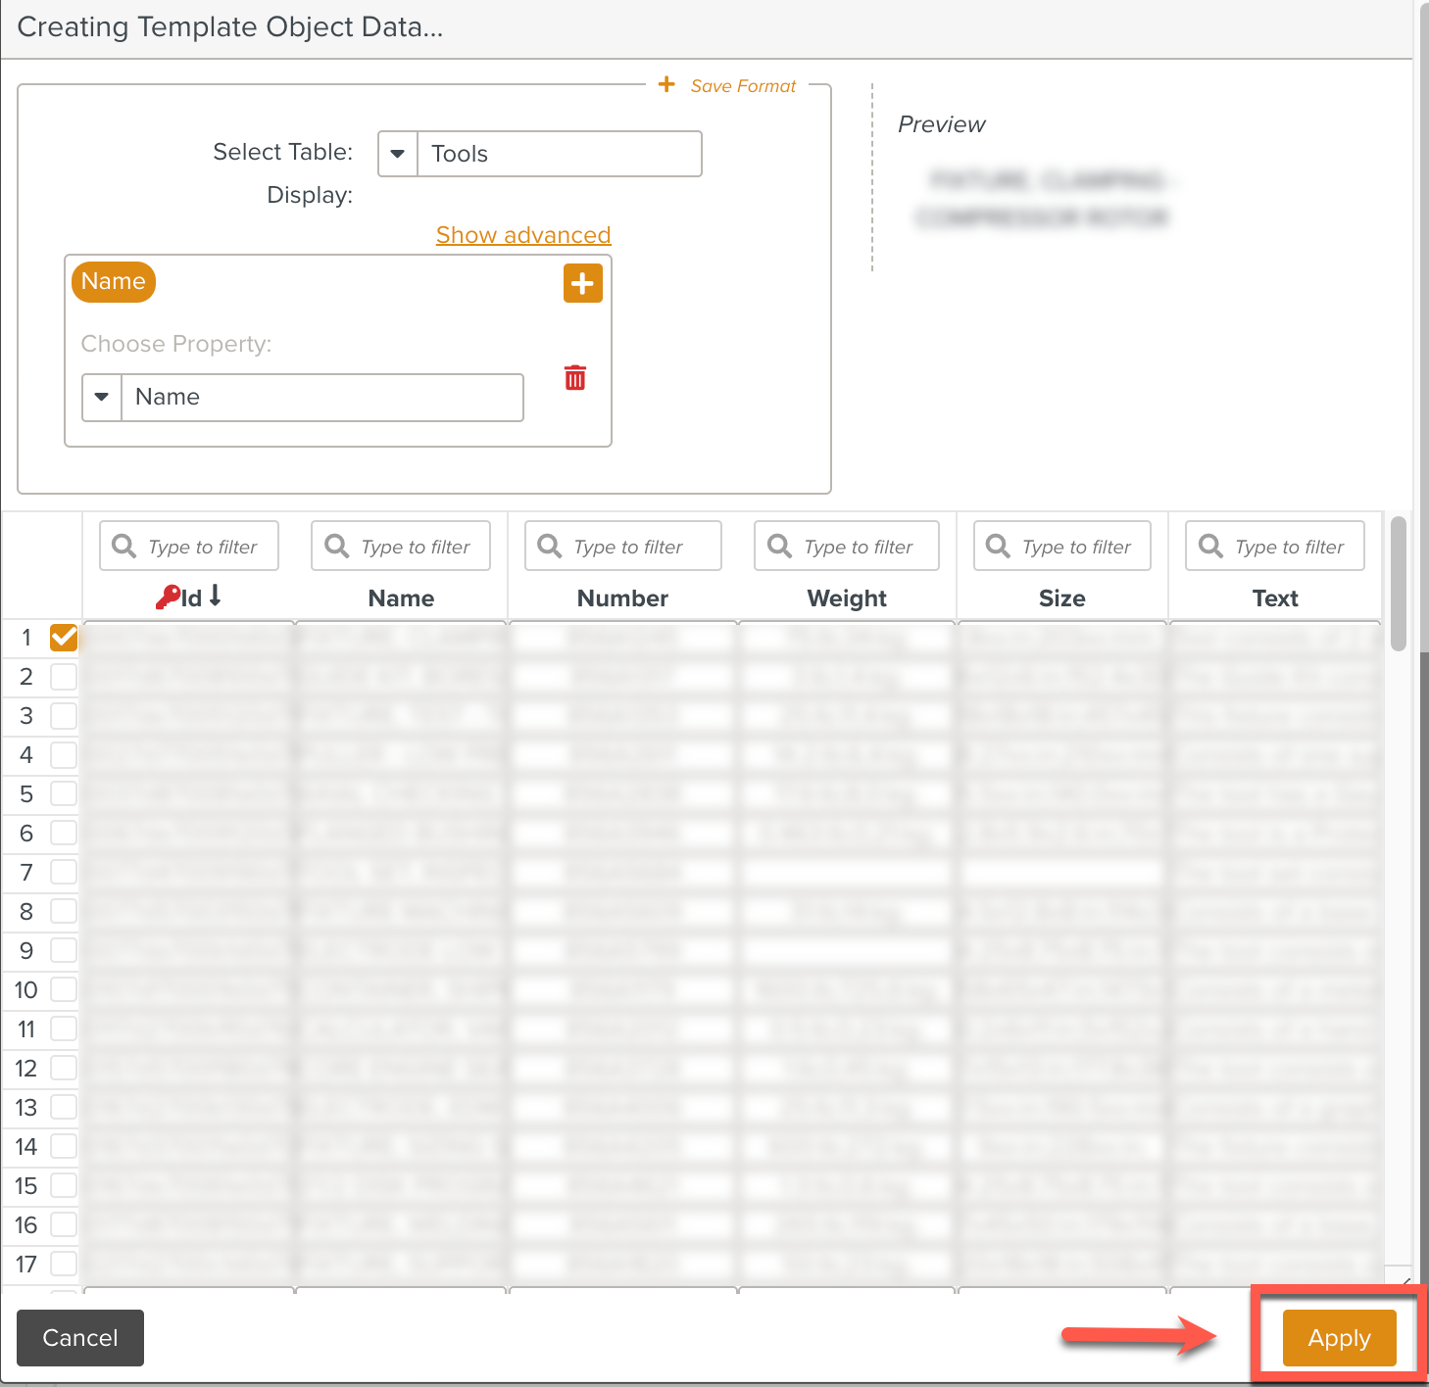This screenshot has height=1387, width=1429.
Task: Delete the Name property with trash icon
Action: [575, 378]
